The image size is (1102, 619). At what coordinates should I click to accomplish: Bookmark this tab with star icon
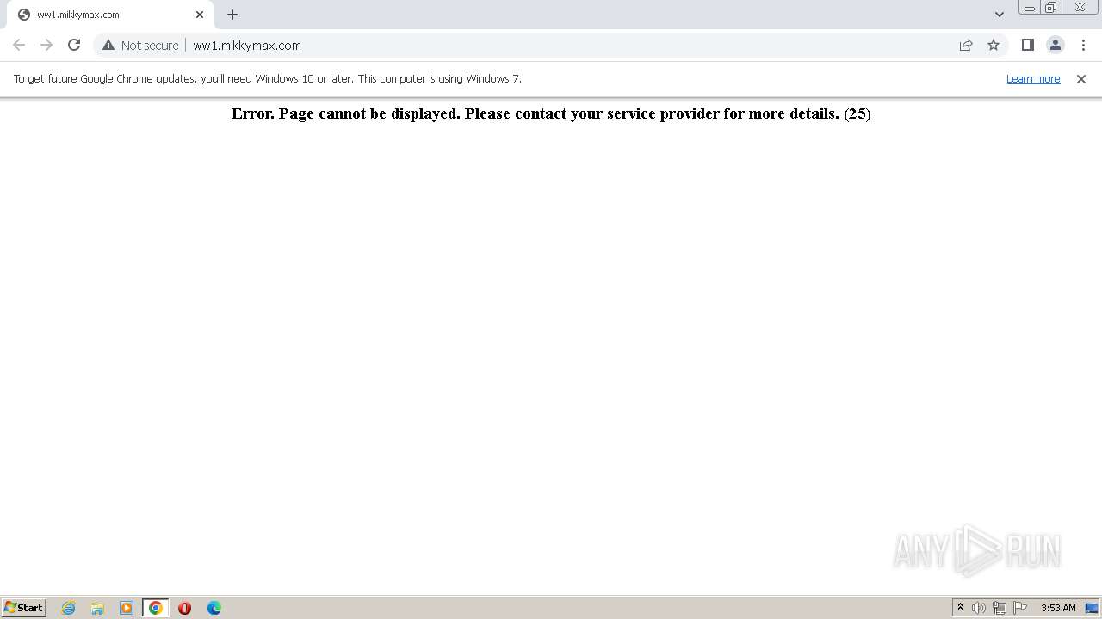point(994,45)
